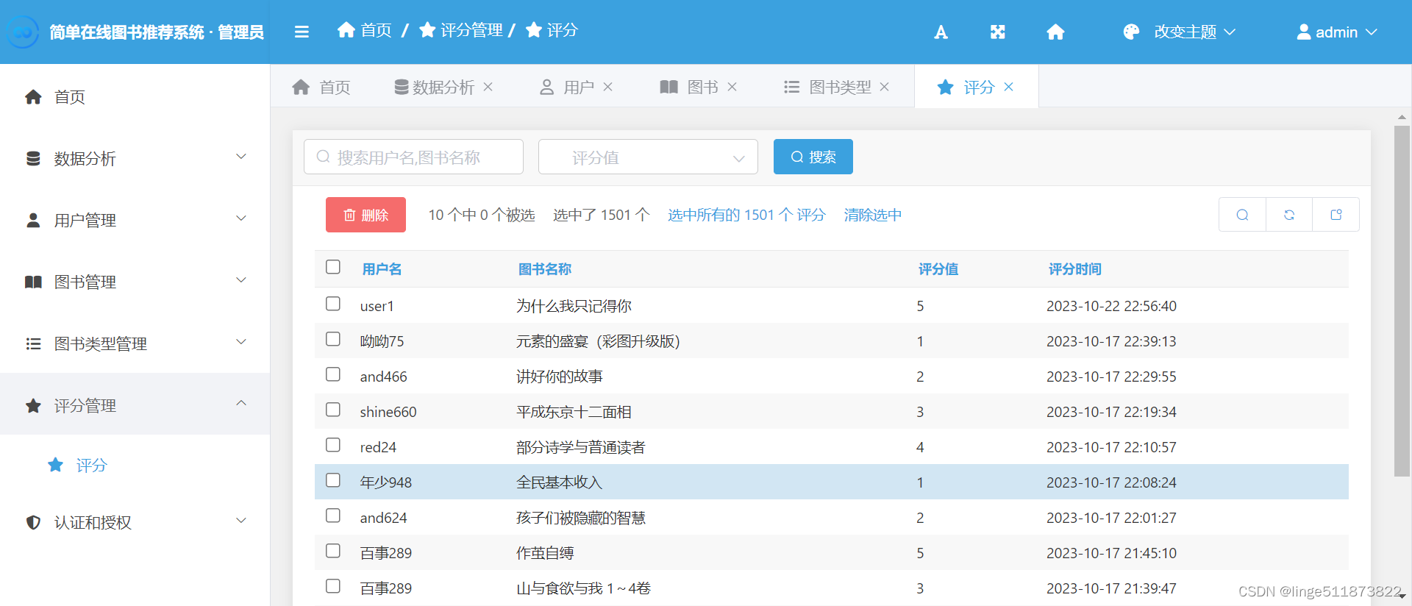Screen dimensions: 1412x606
Task: Click the red 删除 button
Action: pyautogui.click(x=366, y=215)
